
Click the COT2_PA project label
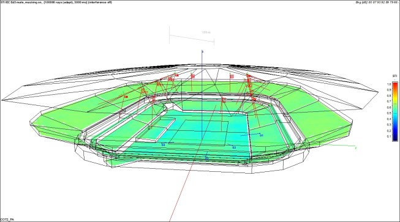pyautogui.click(x=7, y=219)
